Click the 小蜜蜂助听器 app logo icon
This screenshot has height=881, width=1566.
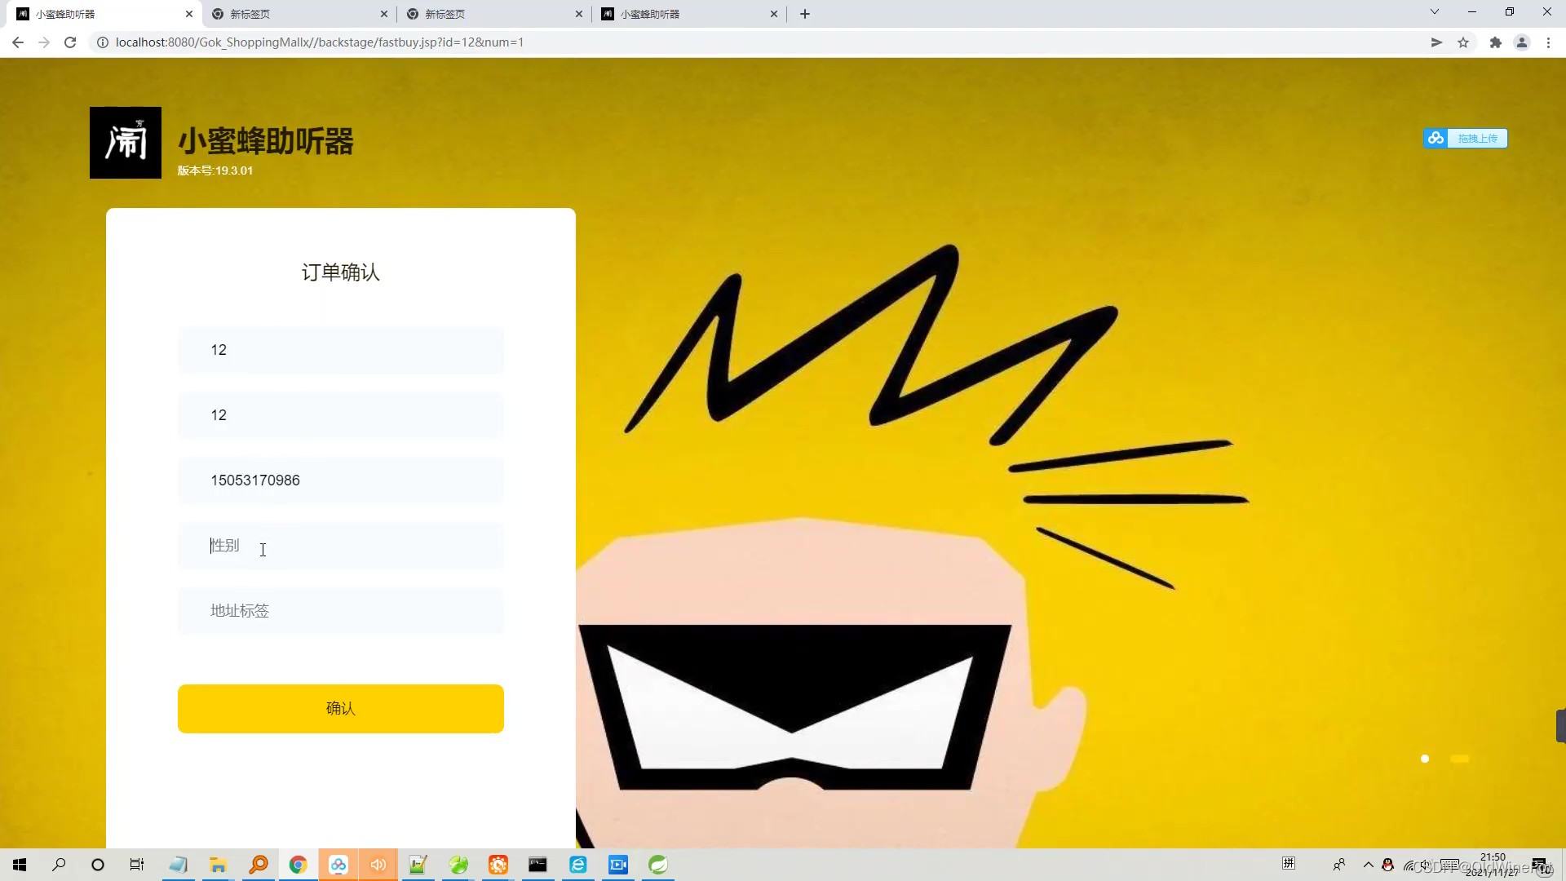point(125,141)
